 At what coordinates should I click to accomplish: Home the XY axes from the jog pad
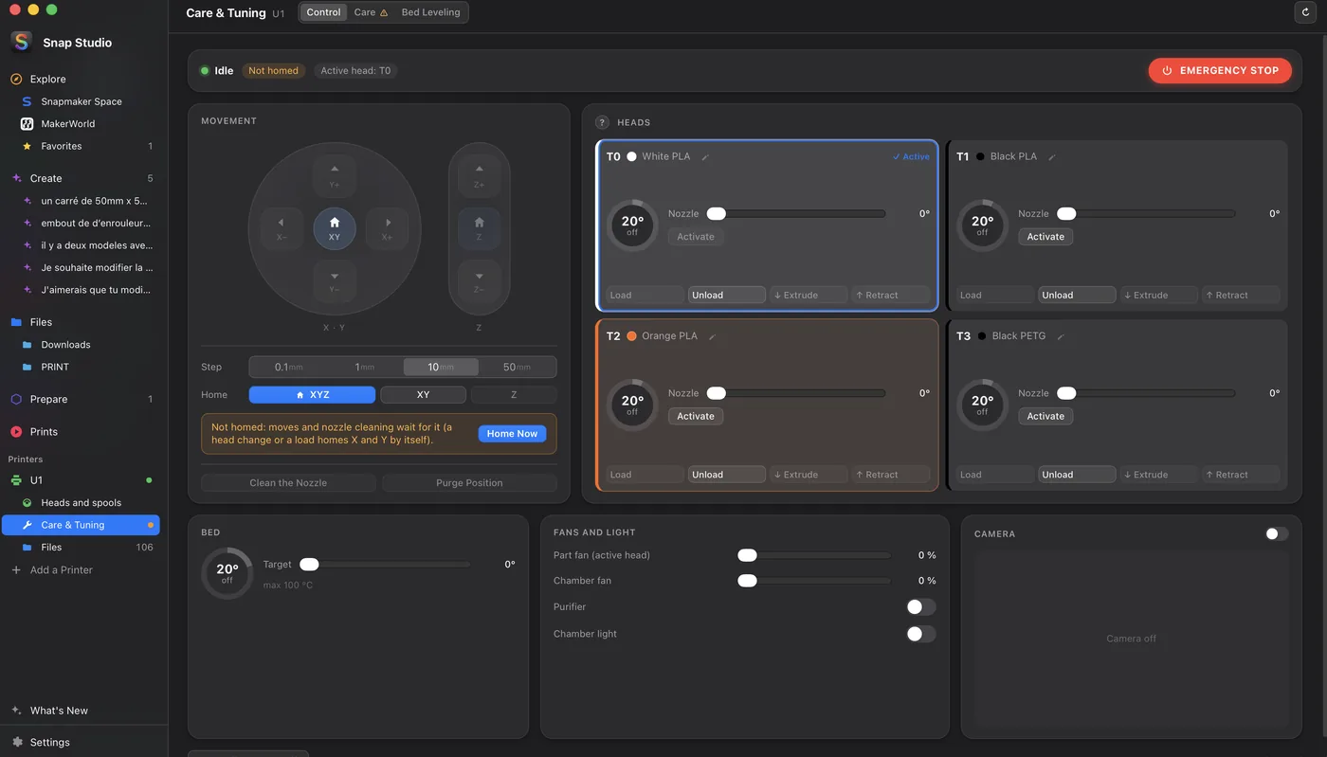pyautogui.click(x=335, y=229)
